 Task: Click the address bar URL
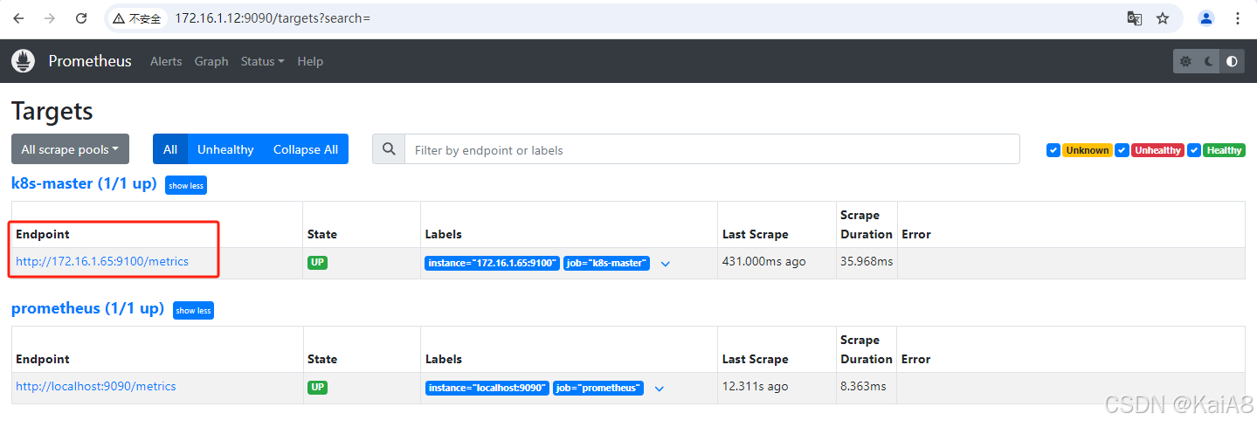pyautogui.click(x=273, y=18)
